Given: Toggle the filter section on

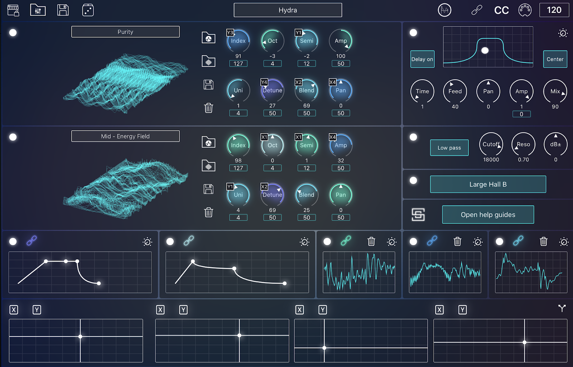Looking at the screenshot, I should point(413,137).
